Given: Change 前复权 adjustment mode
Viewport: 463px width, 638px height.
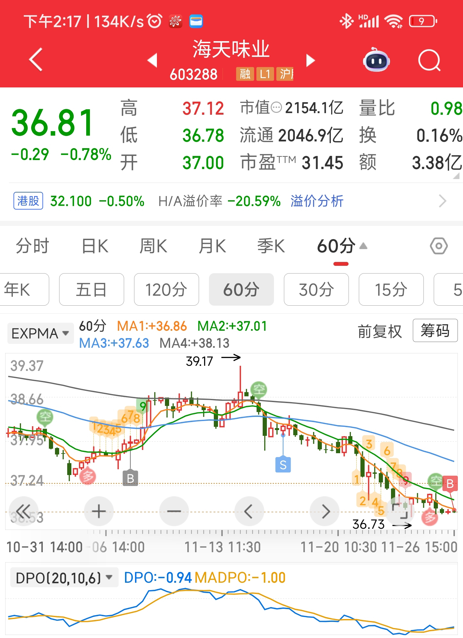Looking at the screenshot, I should pyautogui.click(x=380, y=331).
